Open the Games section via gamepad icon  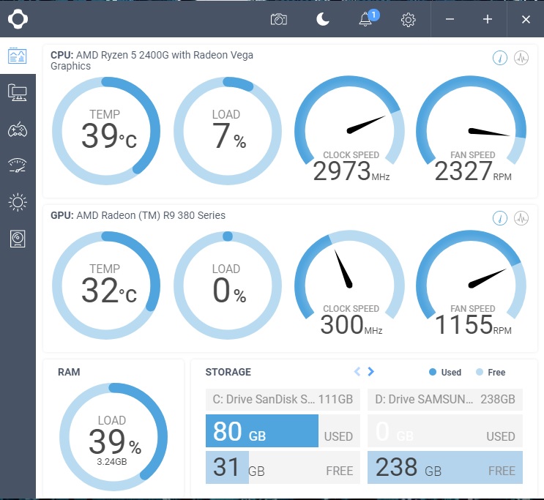tap(18, 130)
